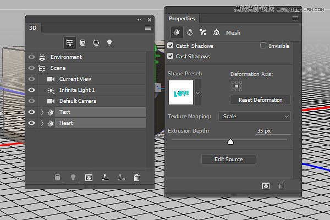The height and width of the screenshot is (220, 330).
Task: Show whole scene filter in 3D panel
Action: (x=69, y=43)
